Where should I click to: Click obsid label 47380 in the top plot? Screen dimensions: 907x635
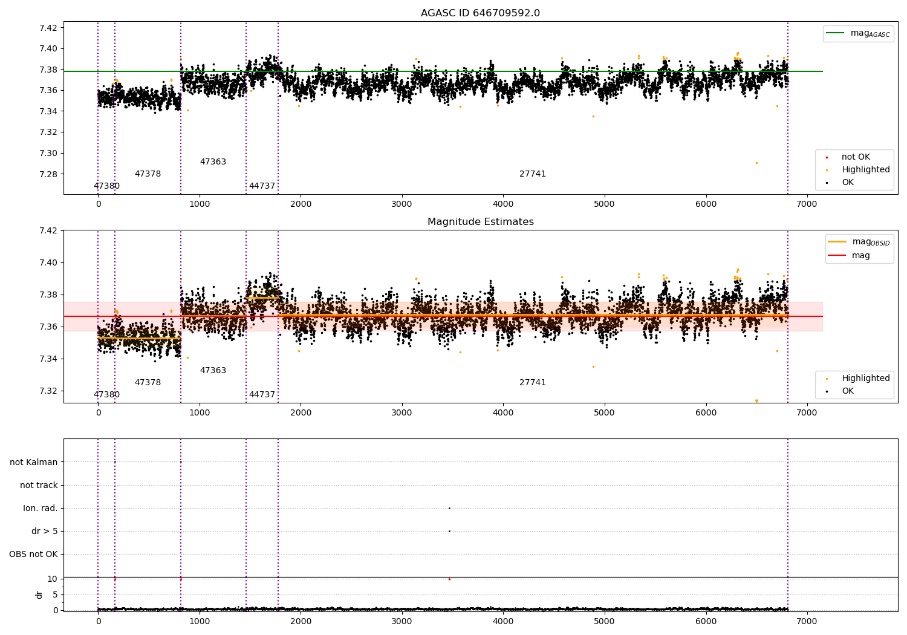pyautogui.click(x=106, y=186)
